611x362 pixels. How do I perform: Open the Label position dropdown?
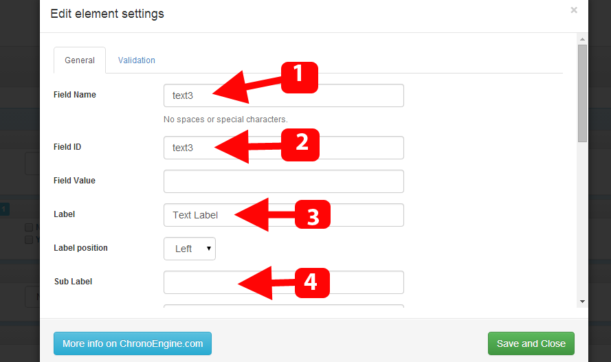[190, 249]
